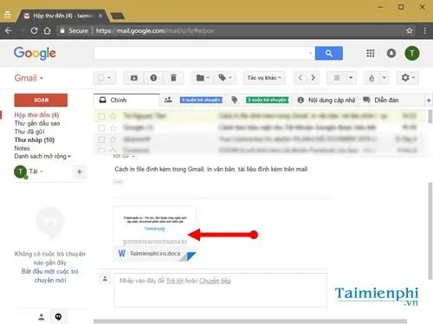Viewport: 433px width, 324px height.
Task: Open the Notes label
Action: [22, 148]
